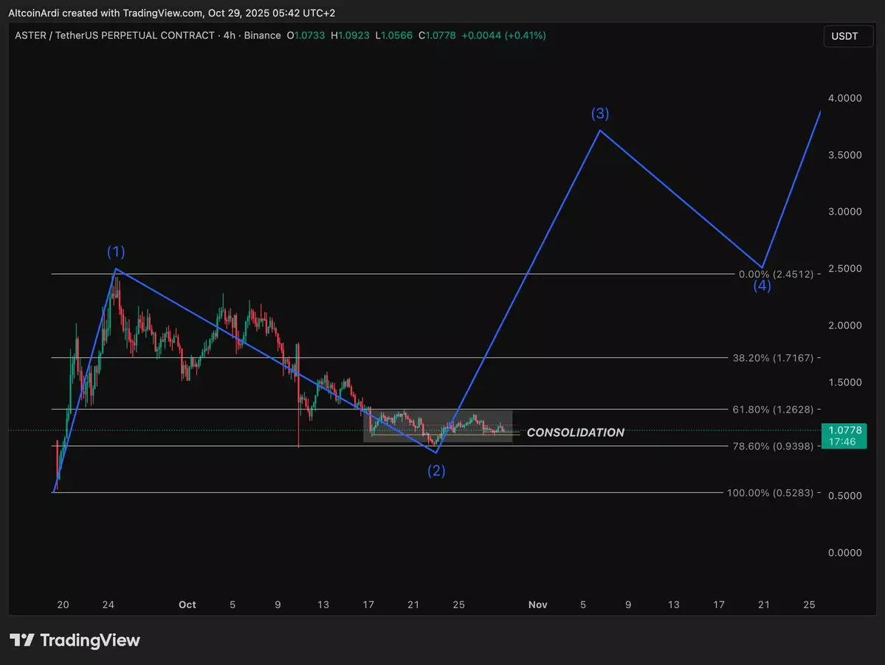The image size is (885, 665).
Task: Select the wave (3) label
Action: point(600,114)
